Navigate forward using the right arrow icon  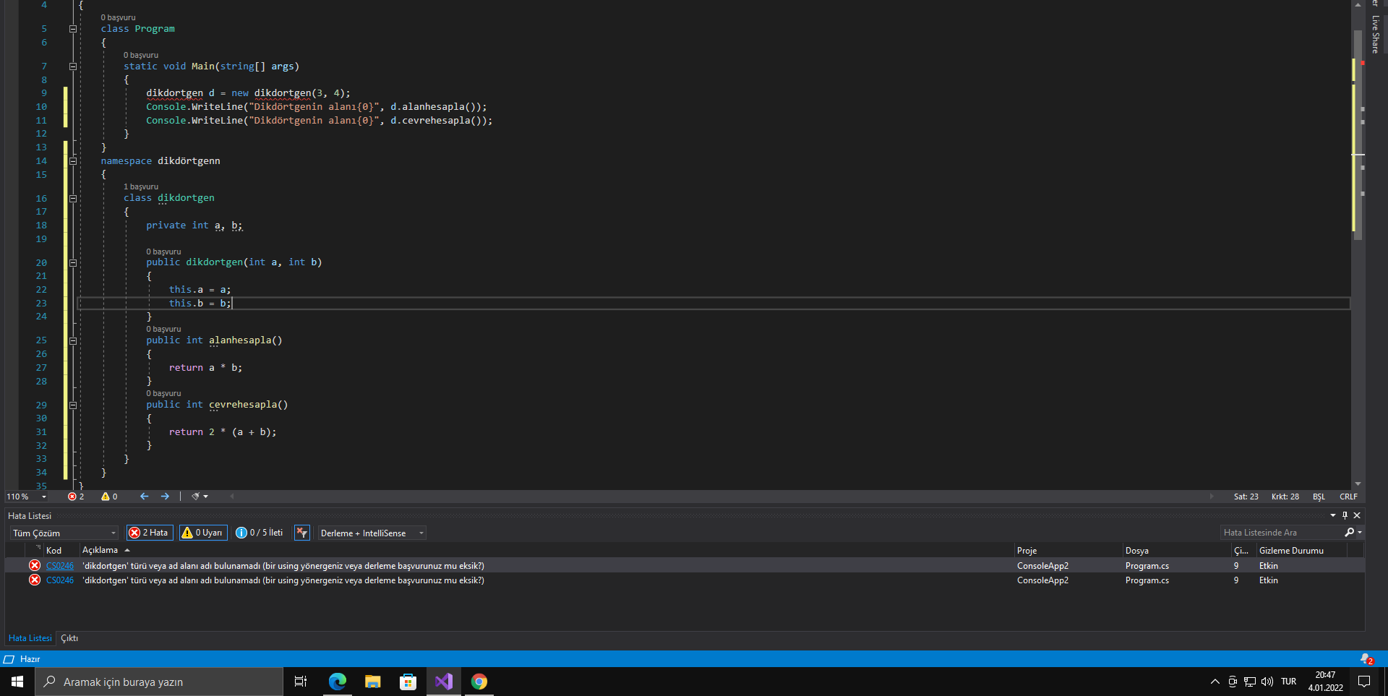pyautogui.click(x=165, y=497)
